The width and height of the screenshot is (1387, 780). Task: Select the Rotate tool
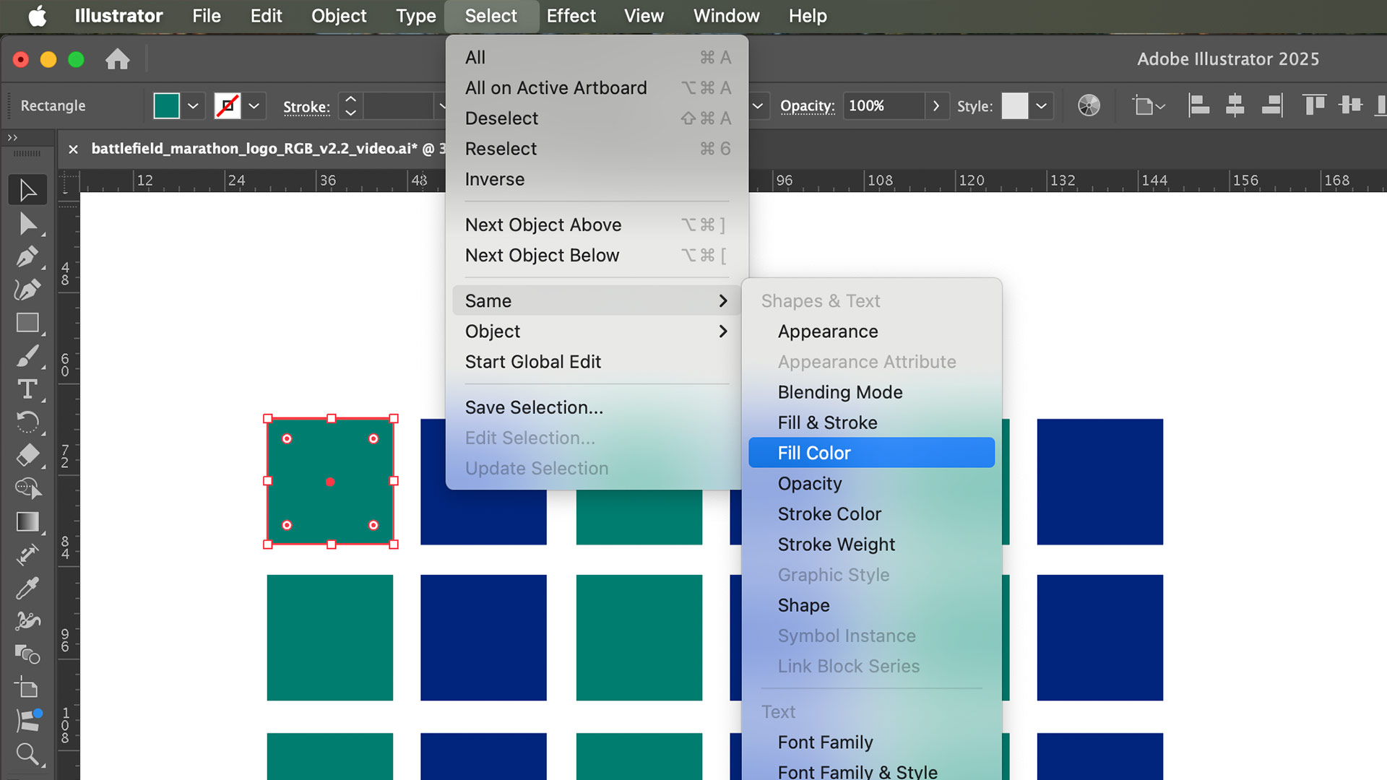pyautogui.click(x=27, y=422)
